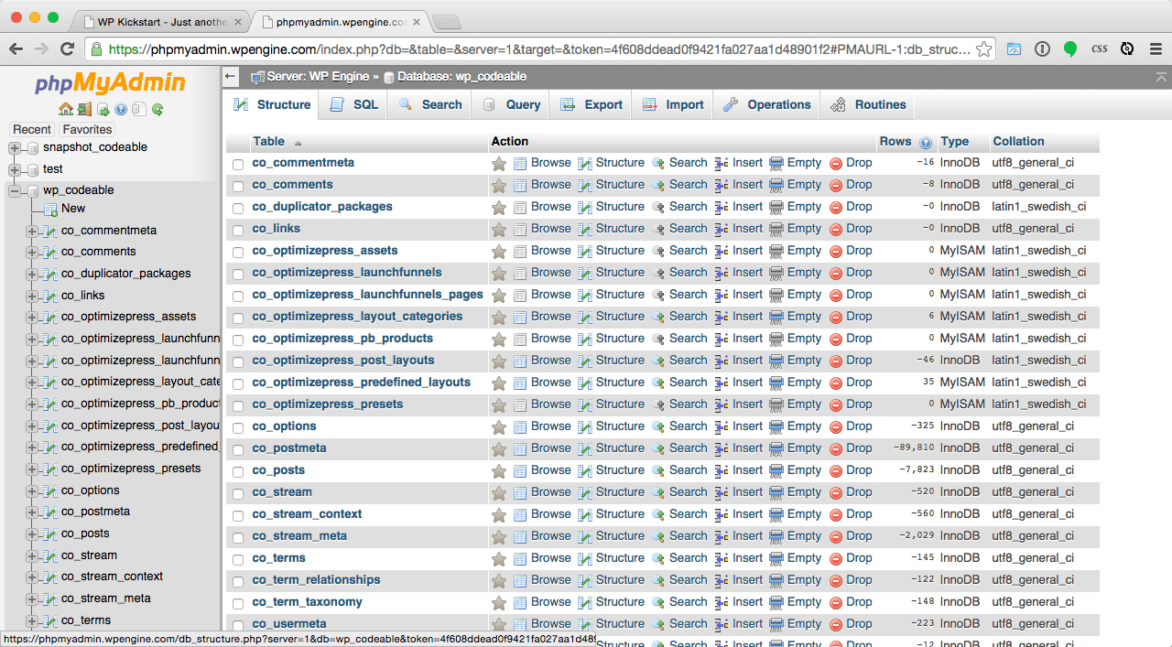Click Chrome bookmark star in address bar
Viewport: 1172px width, 647px height.
click(983, 49)
